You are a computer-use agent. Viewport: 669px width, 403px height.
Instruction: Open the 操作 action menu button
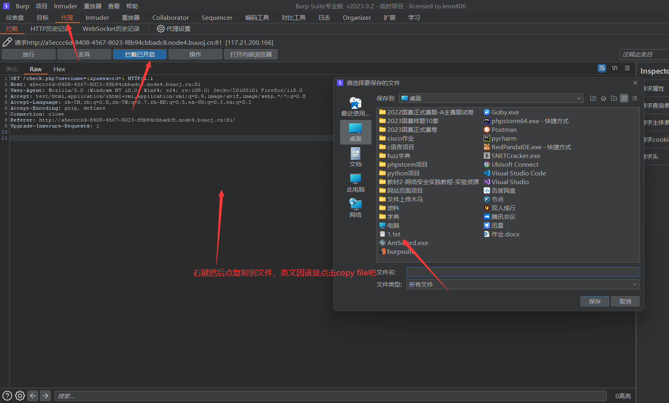point(195,54)
